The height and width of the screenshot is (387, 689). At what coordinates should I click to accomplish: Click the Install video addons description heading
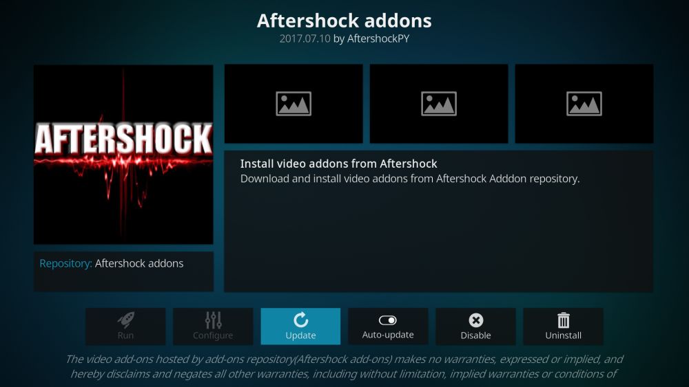pyautogui.click(x=338, y=164)
